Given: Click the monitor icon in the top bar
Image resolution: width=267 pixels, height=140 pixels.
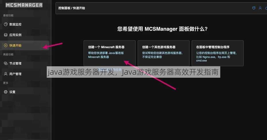Looking at the screenshot, I should 254,8.
